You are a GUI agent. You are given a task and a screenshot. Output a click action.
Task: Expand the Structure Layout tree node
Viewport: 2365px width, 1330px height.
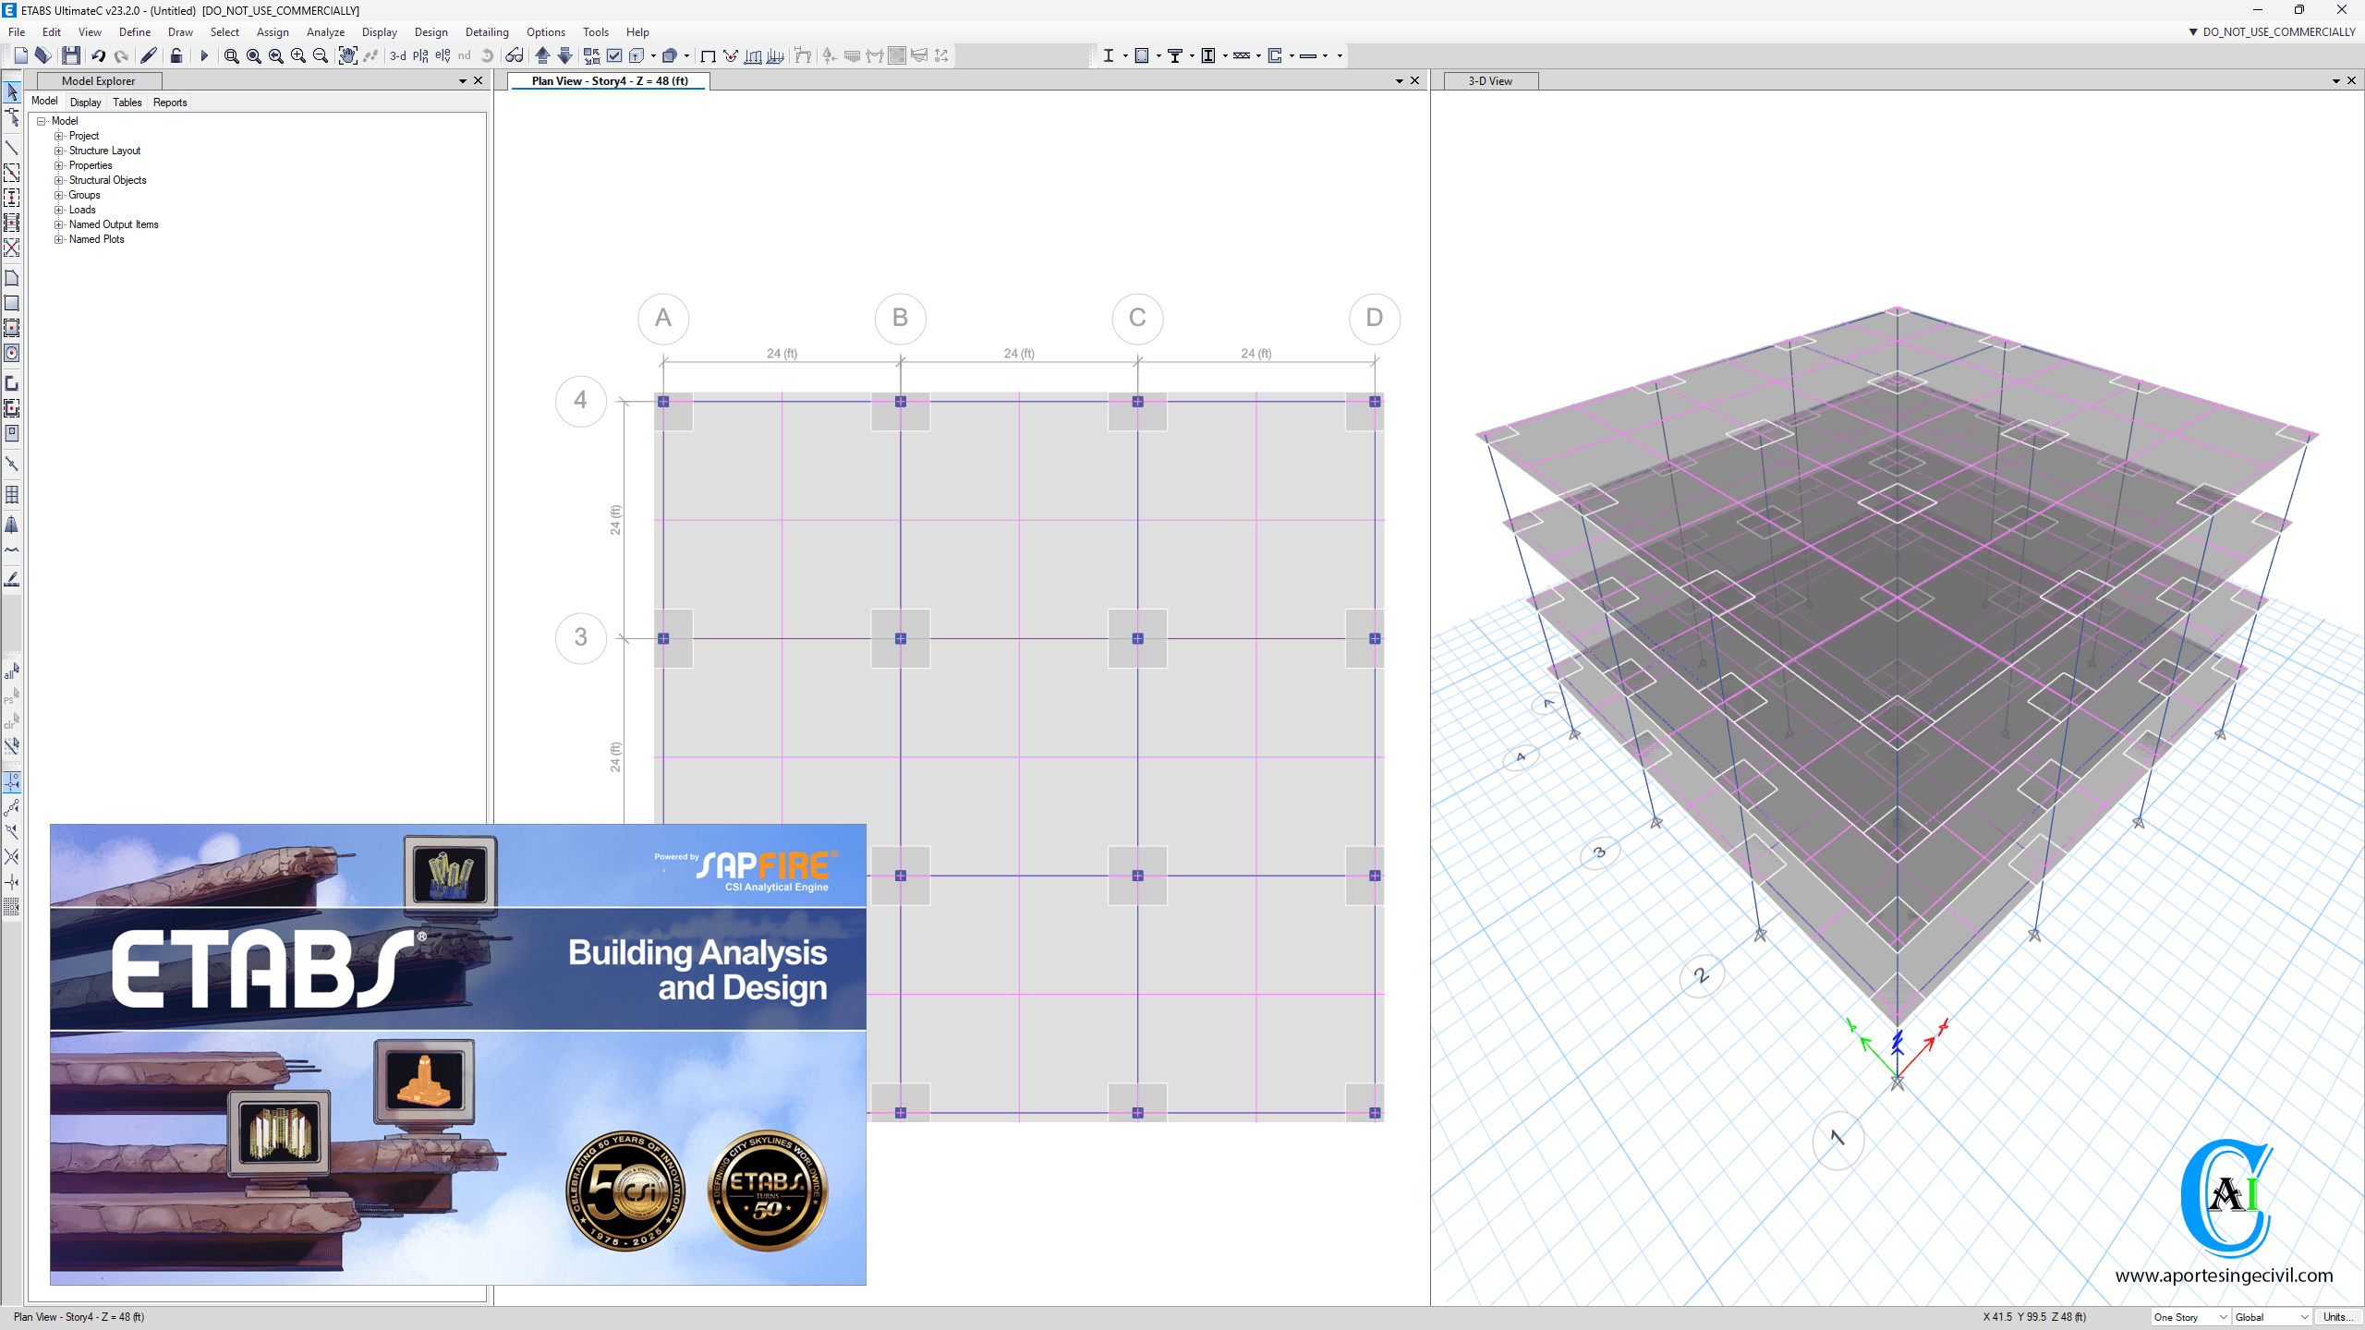(x=59, y=151)
